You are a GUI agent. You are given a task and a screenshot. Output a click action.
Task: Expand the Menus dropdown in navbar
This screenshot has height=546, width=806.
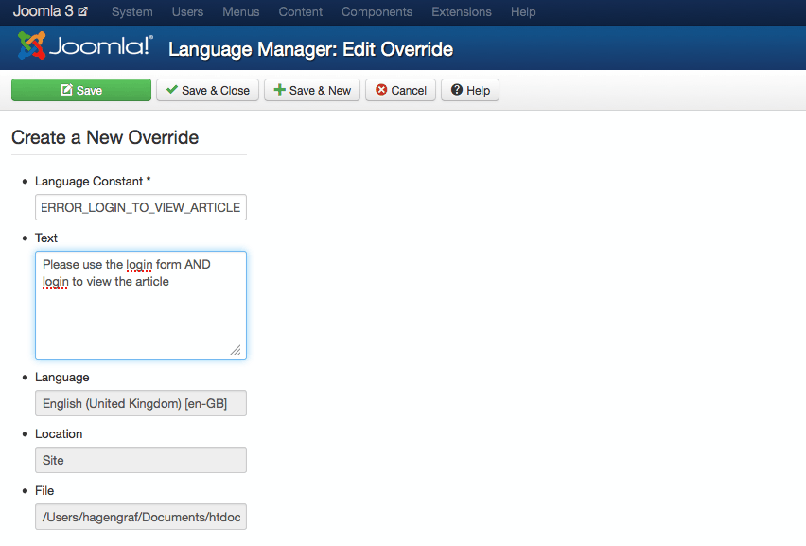coord(240,12)
